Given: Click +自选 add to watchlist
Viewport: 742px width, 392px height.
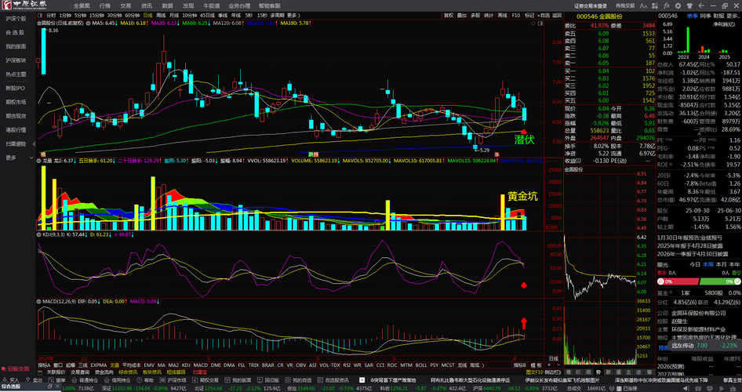Looking at the screenshot, I should coord(544,15).
